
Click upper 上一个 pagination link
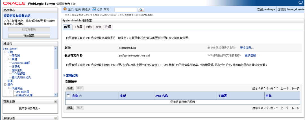285,88
